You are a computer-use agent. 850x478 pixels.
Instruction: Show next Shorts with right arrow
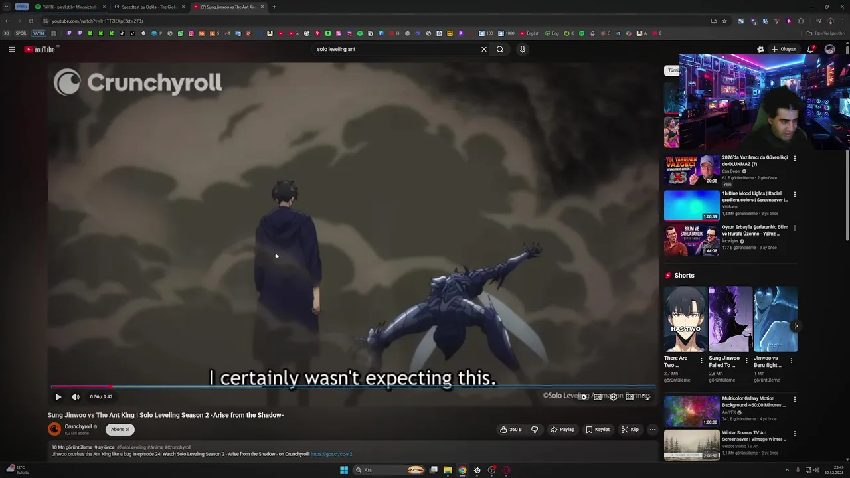(x=796, y=326)
